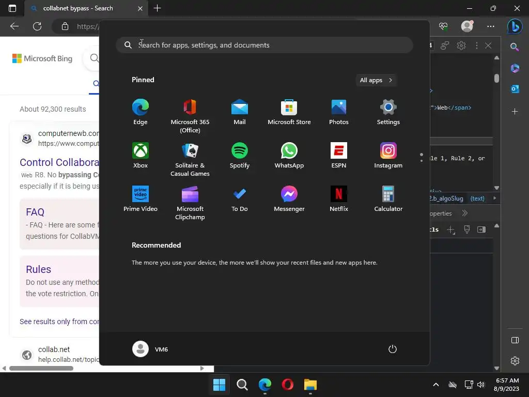Launch the To Do app
Image resolution: width=529 pixels, height=397 pixels.
tap(240, 199)
